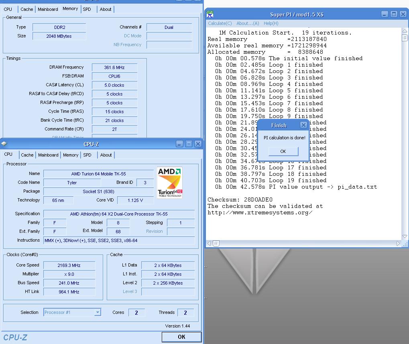The image size is (409, 344).
Task: Click the Cycle Time (tRAS) 15 clocks value
Action: click(114, 112)
